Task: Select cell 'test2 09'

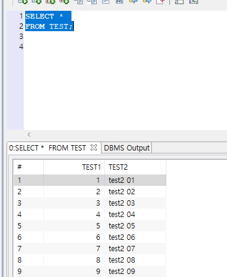Action: pos(135,272)
